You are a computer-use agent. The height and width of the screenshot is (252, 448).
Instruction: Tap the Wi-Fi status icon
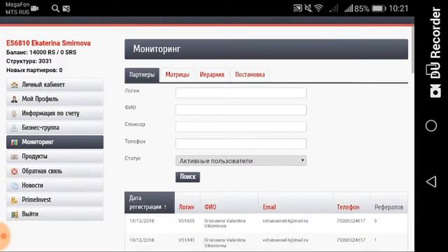pos(318,8)
